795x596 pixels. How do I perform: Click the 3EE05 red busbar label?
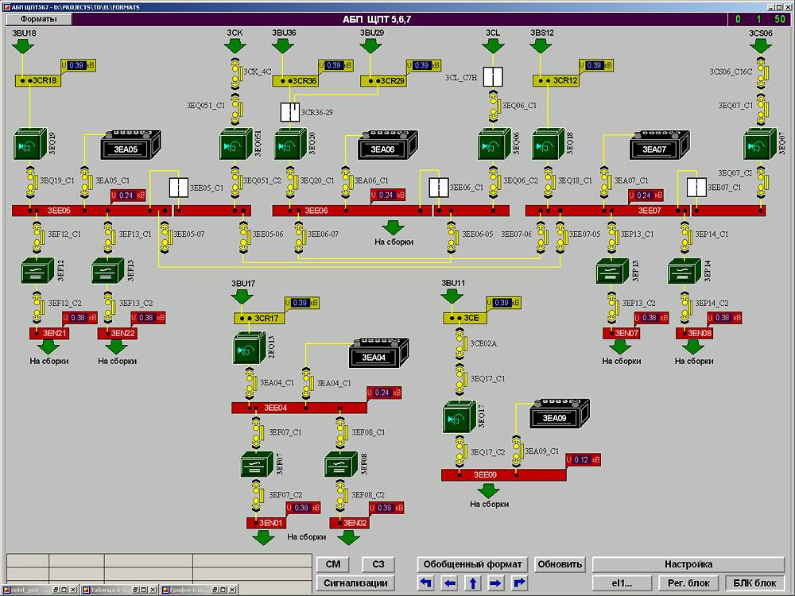tap(59, 211)
